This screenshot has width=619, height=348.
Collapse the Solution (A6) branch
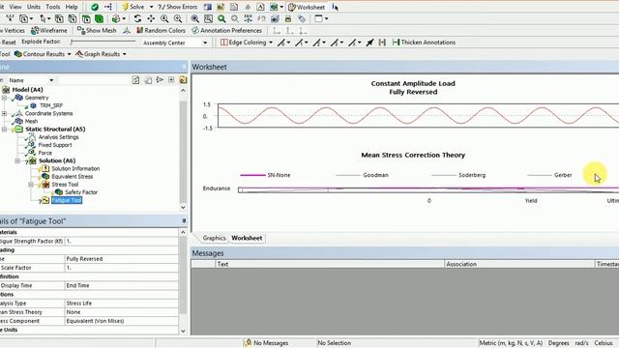pyautogui.click(x=17, y=160)
